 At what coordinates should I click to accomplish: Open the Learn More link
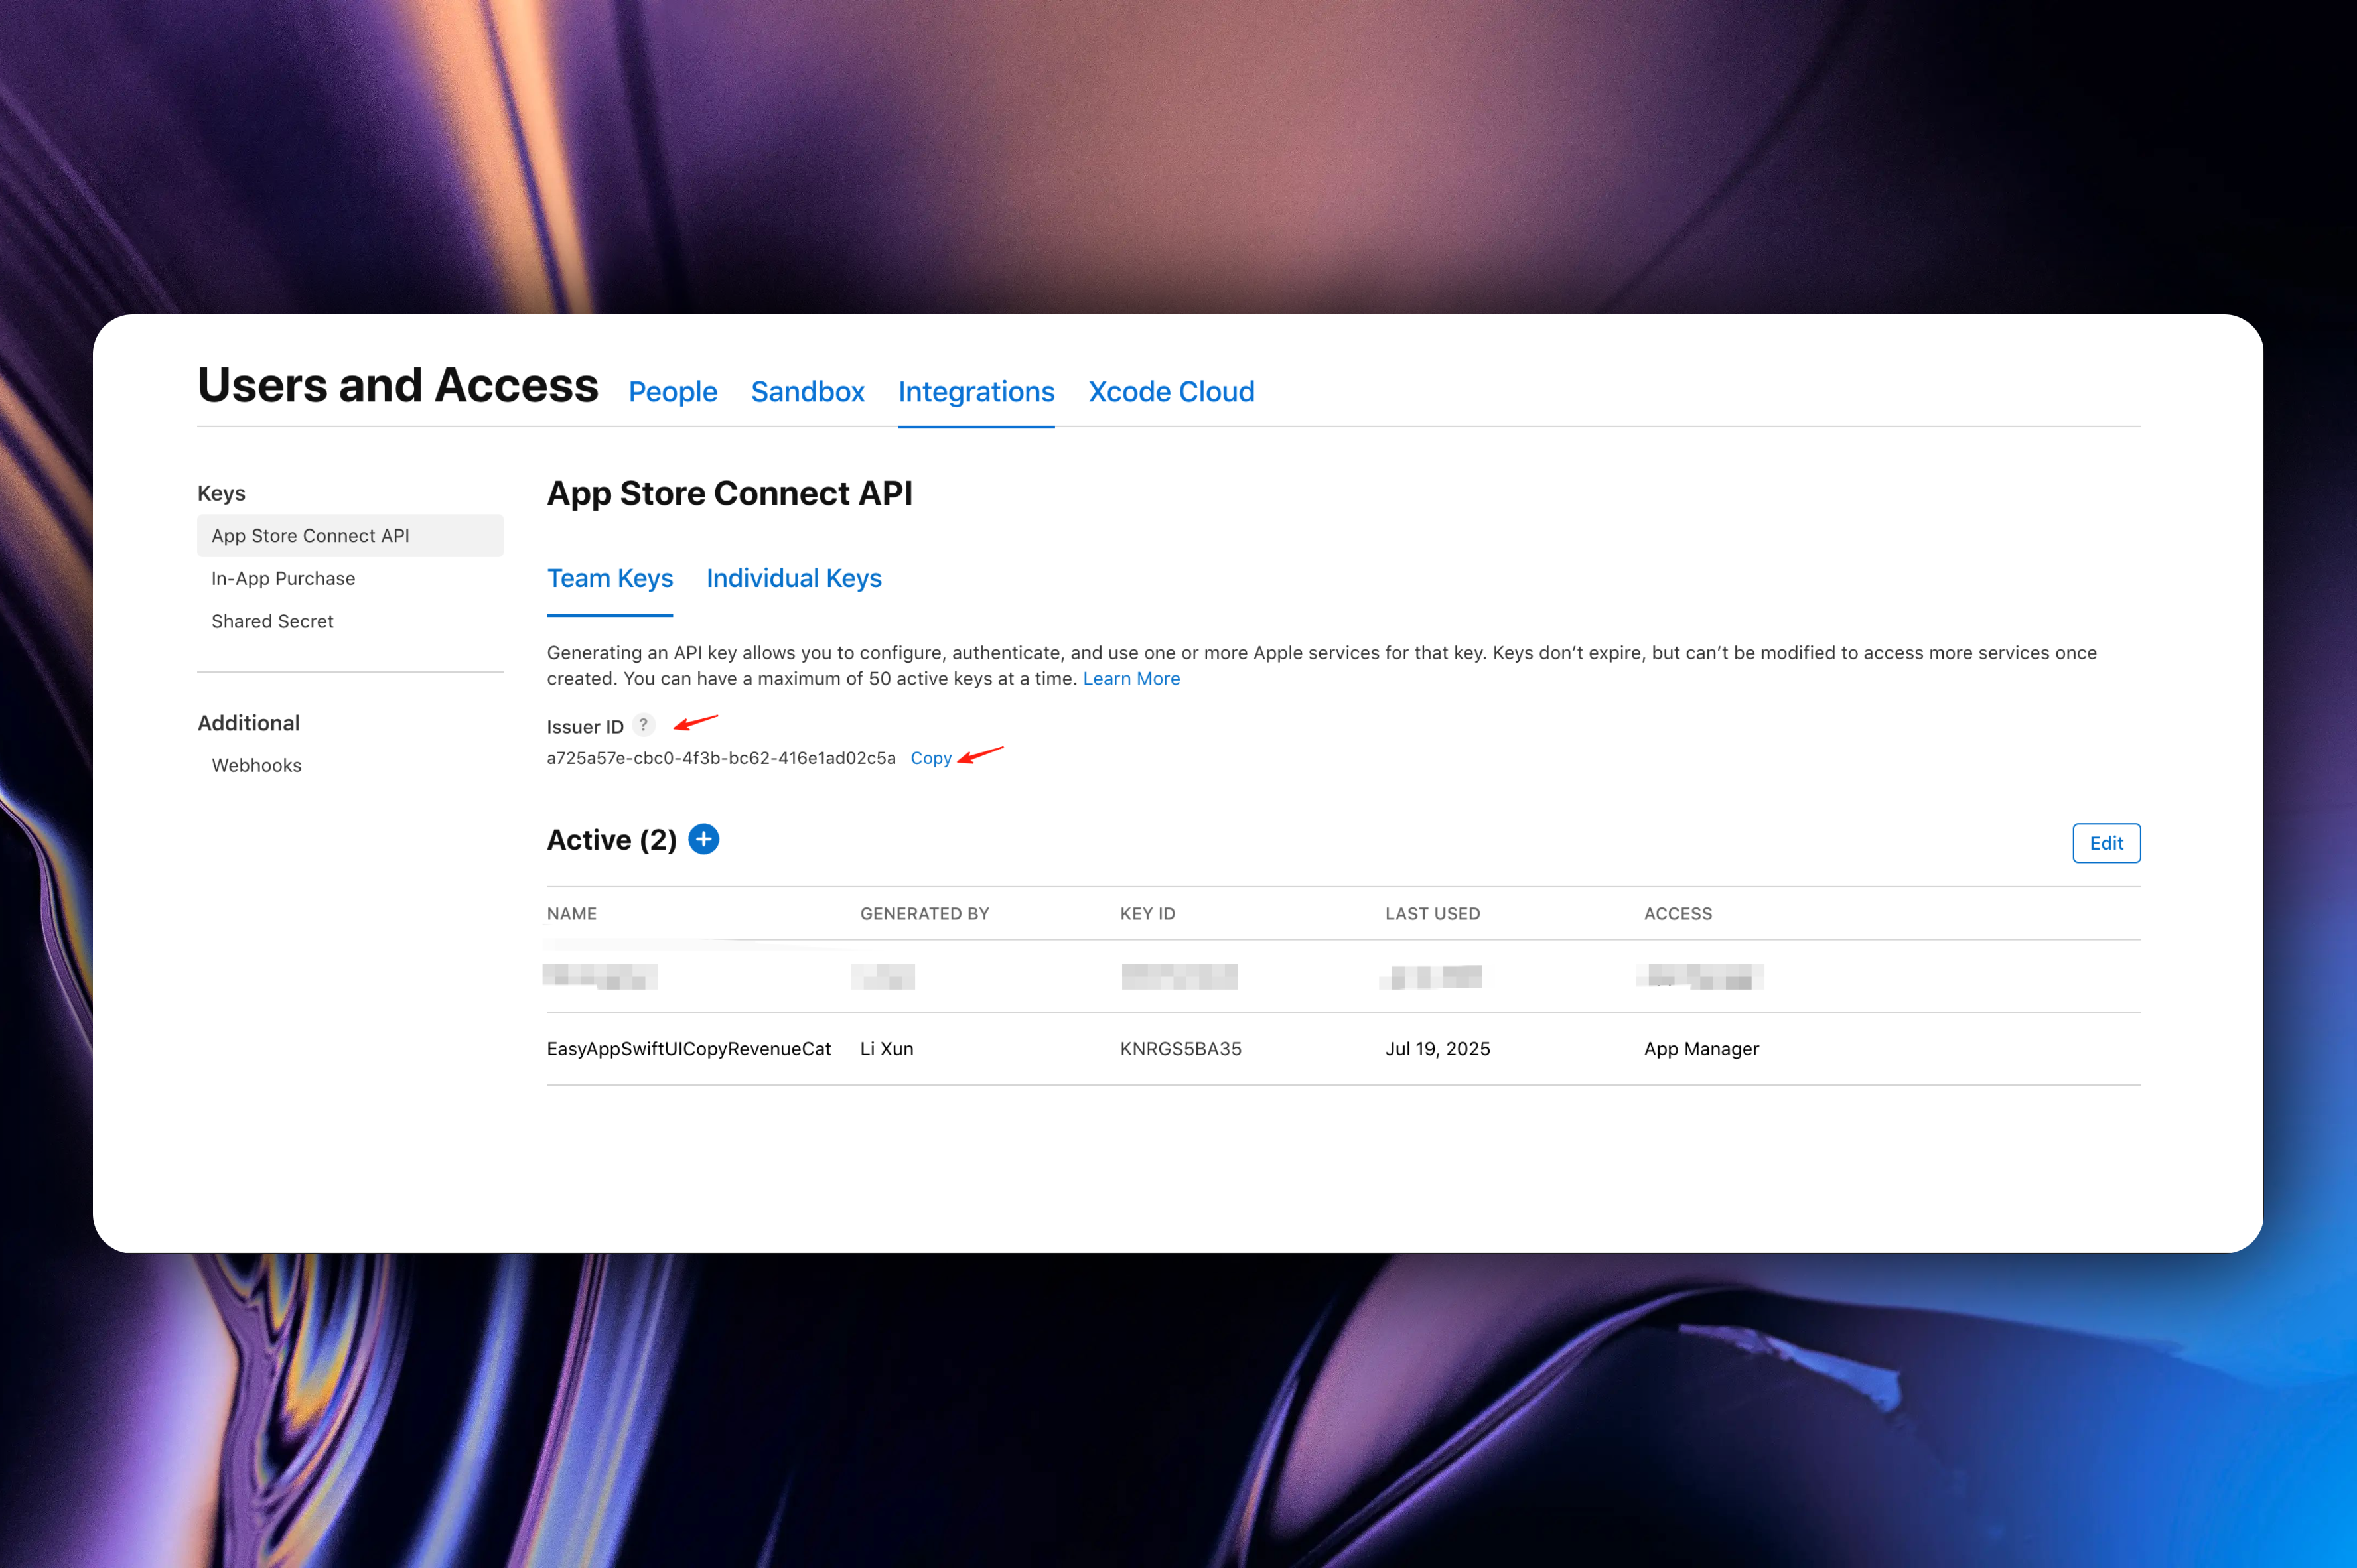point(1131,678)
